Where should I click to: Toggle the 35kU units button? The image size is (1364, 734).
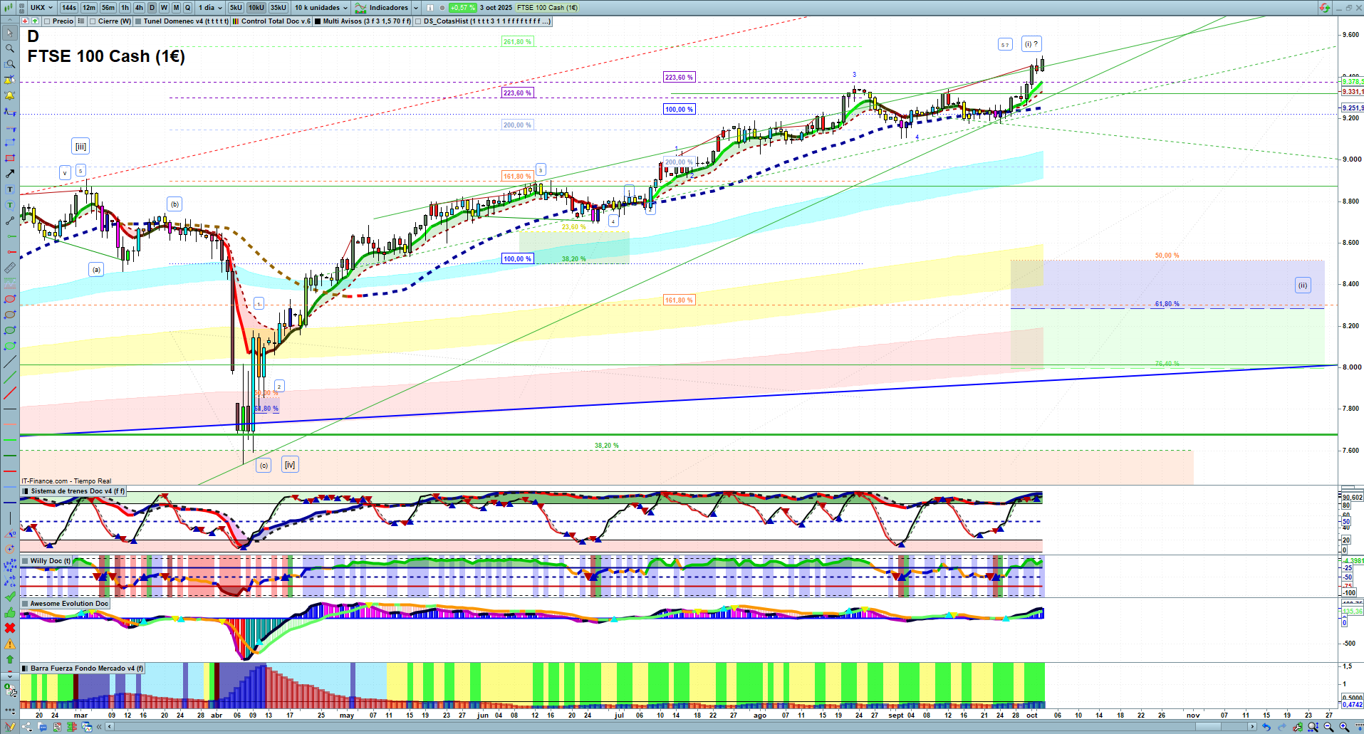point(278,8)
